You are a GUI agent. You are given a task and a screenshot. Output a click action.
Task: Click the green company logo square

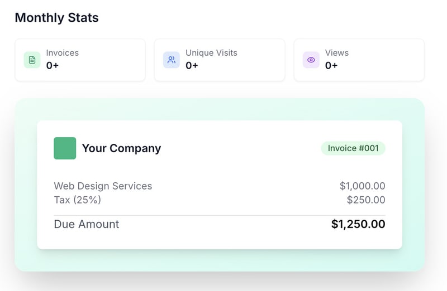point(65,148)
